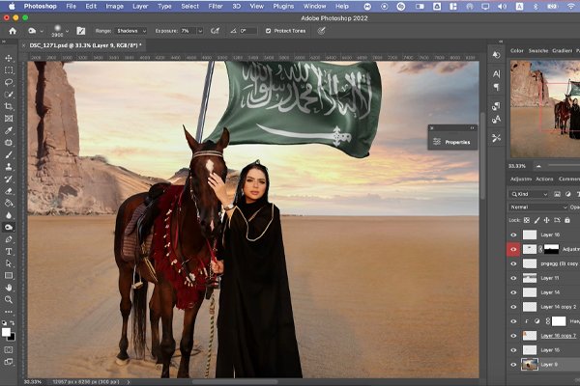Open the Properties panel button
This screenshot has width=580, height=386.
(452, 142)
